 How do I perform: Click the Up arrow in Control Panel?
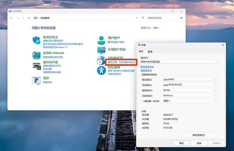(x=29, y=18)
